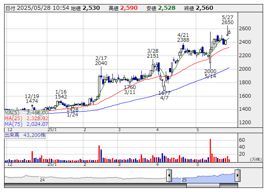Click the 12/19 1474 peak label
The width and height of the screenshot is (268, 192).
click(32, 98)
